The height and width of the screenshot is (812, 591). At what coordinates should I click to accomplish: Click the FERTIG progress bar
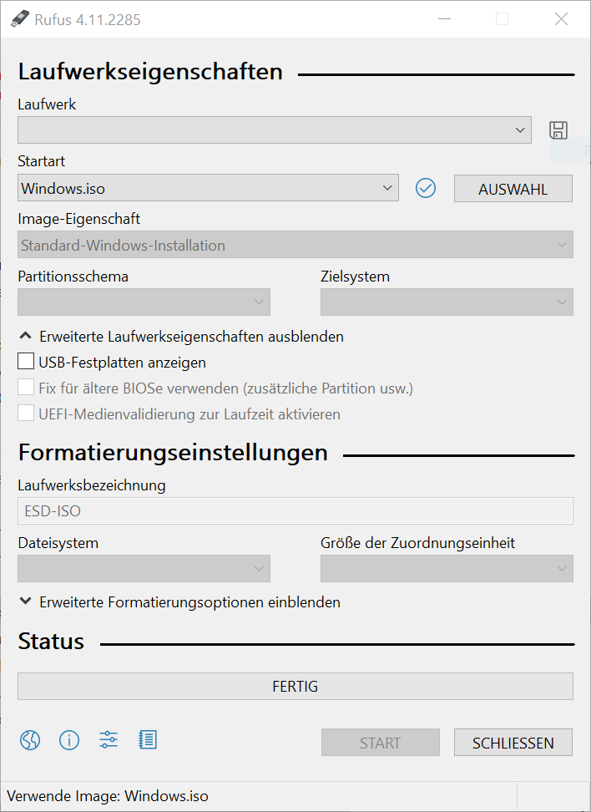[x=295, y=686]
